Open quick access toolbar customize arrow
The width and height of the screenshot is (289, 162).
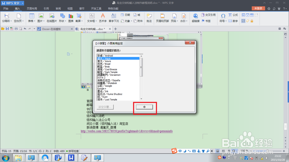[34, 29]
